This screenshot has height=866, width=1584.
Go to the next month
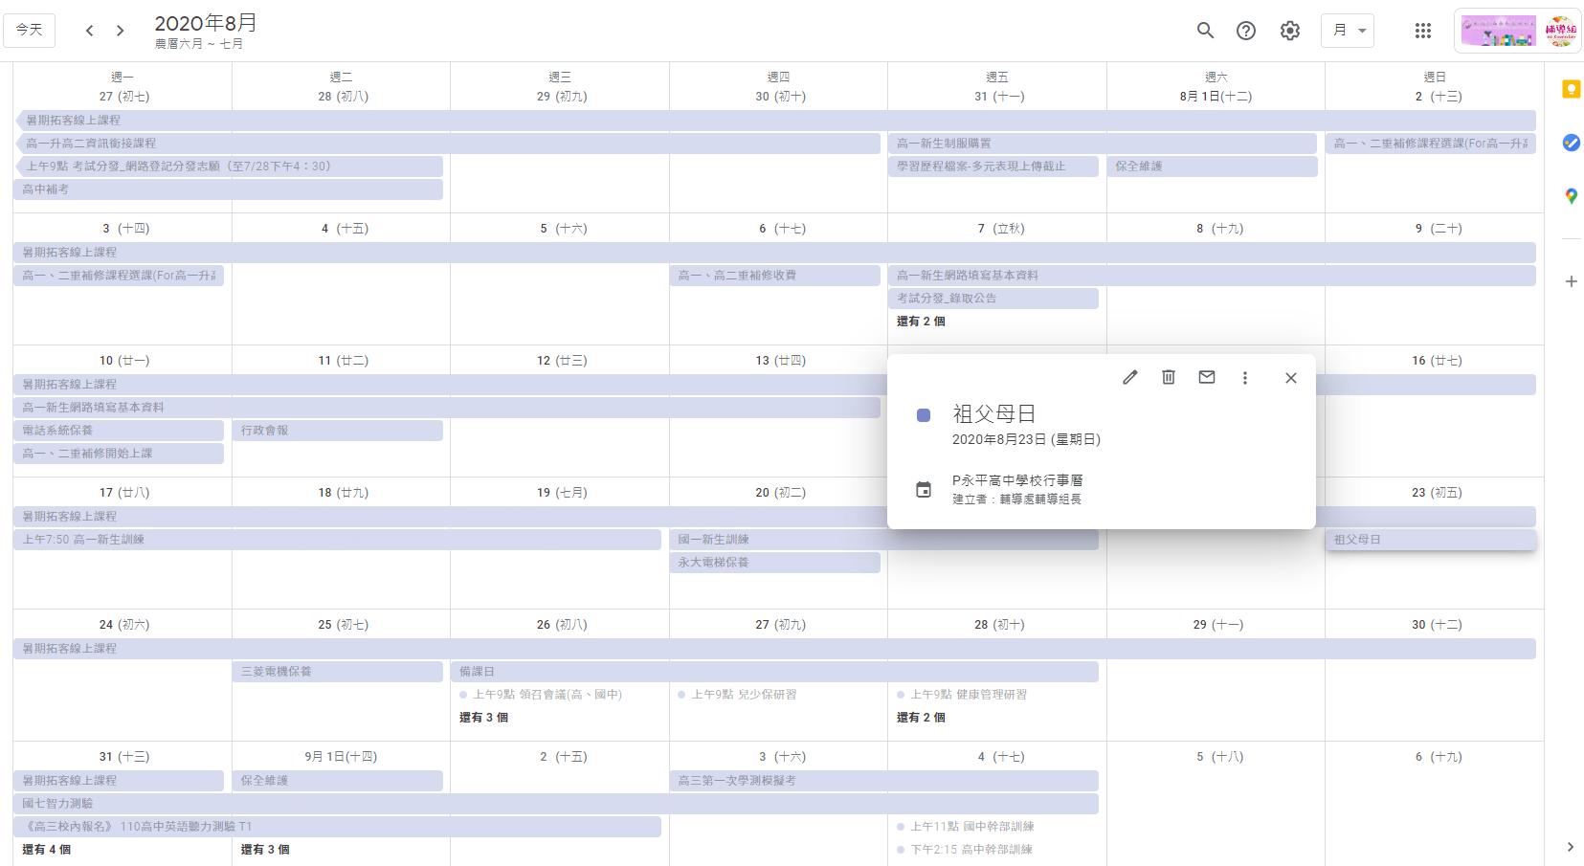[x=121, y=31]
